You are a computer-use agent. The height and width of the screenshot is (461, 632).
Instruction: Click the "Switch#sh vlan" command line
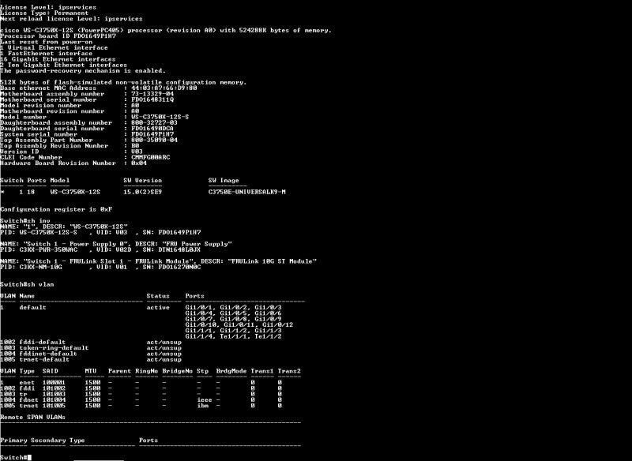(x=27, y=284)
